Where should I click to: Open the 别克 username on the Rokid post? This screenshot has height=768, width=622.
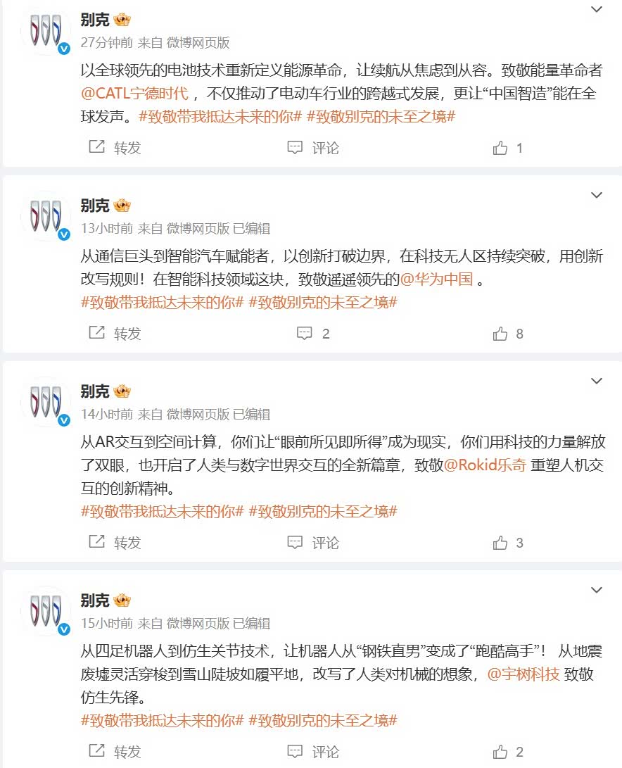(95, 391)
